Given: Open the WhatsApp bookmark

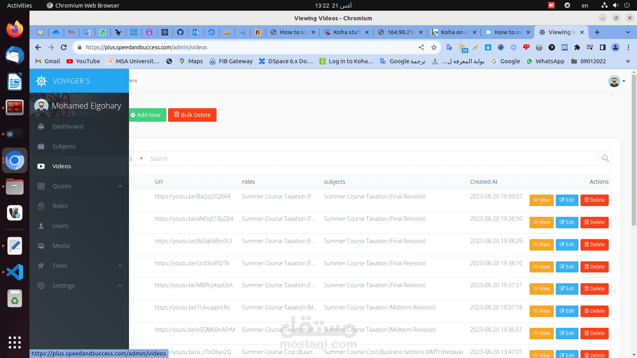Looking at the screenshot, I should [x=545, y=61].
